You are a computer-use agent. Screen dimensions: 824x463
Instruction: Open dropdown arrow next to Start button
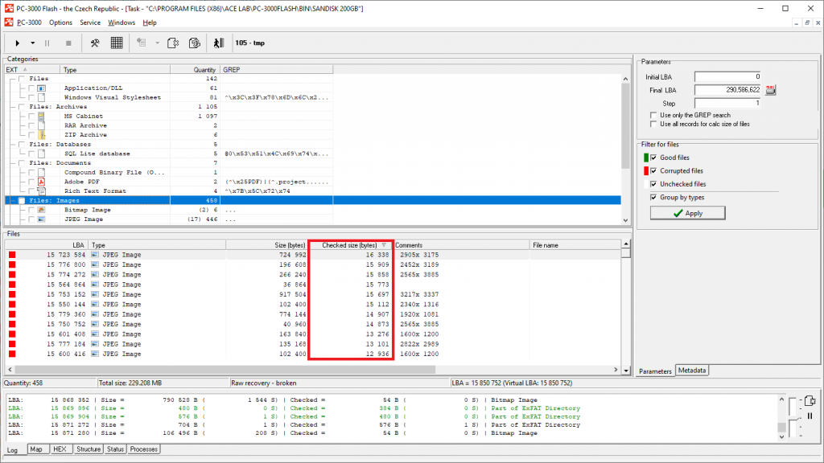tap(33, 43)
